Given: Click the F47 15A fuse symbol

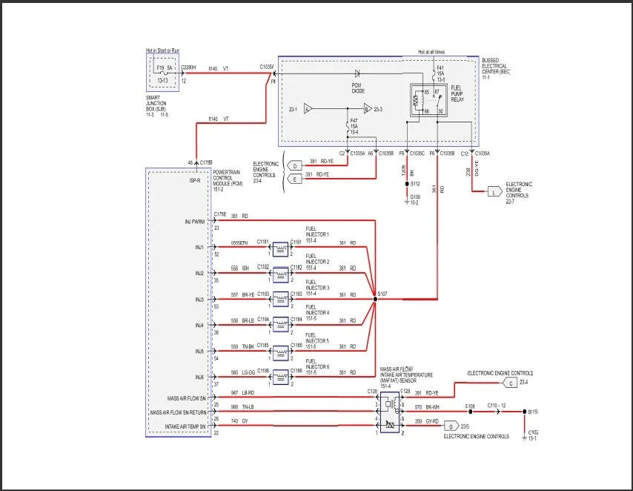Looking at the screenshot, I should (x=347, y=127).
